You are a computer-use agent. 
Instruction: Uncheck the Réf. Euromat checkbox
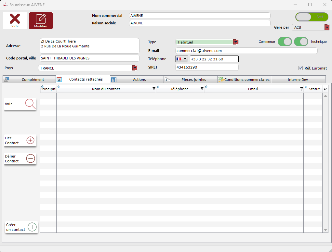click(300, 68)
